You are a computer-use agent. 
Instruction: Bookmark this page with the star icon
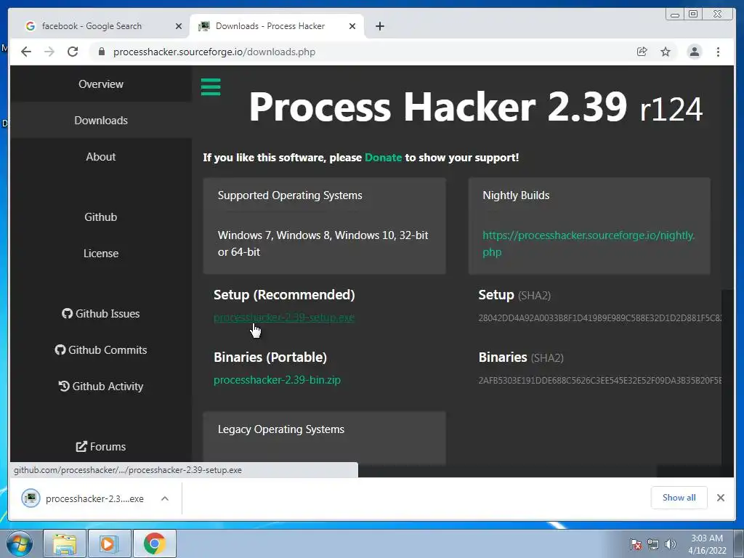[x=666, y=52]
